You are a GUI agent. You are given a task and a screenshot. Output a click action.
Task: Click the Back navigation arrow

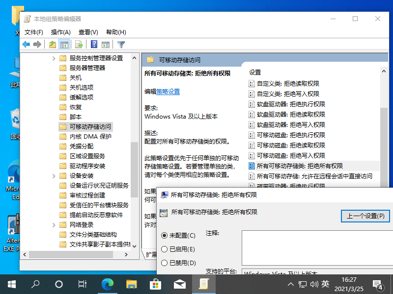pos(25,44)
